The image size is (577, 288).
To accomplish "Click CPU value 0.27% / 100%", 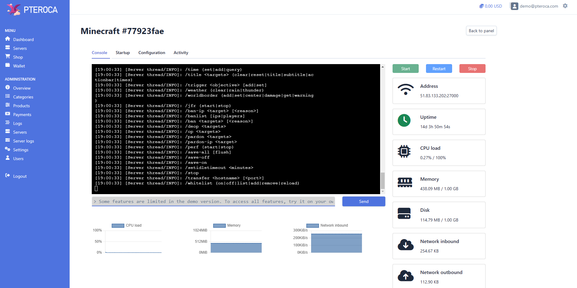I will tap(433, 158).
